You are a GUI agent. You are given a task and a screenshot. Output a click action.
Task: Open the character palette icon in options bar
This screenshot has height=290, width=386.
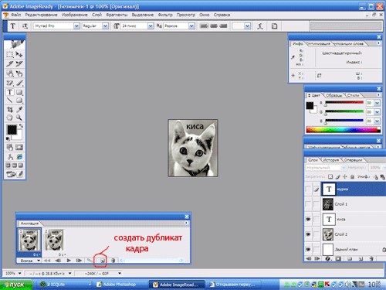click(274, 26)
